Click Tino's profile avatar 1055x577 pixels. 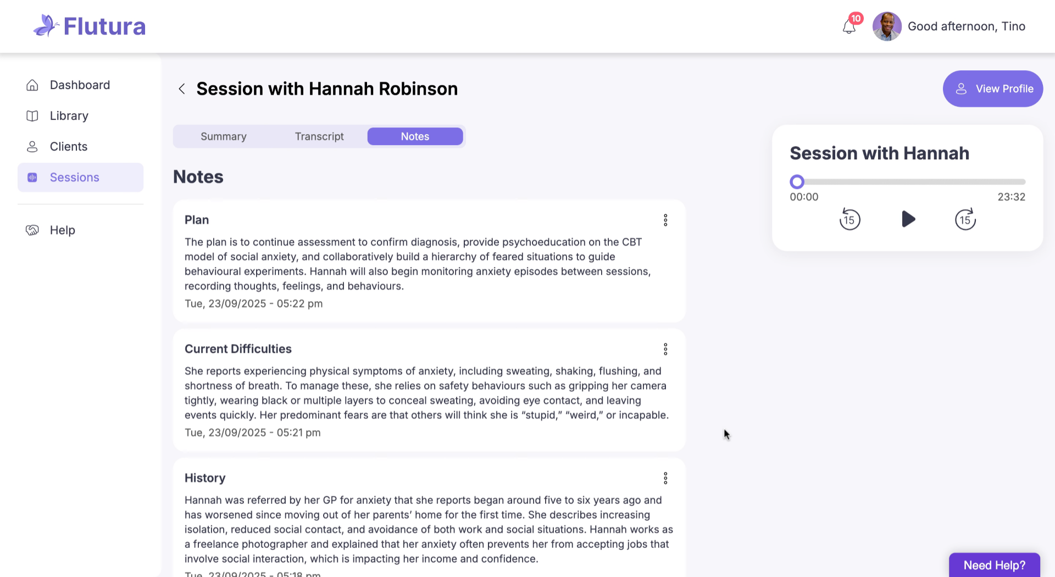(x=887, y=26)
